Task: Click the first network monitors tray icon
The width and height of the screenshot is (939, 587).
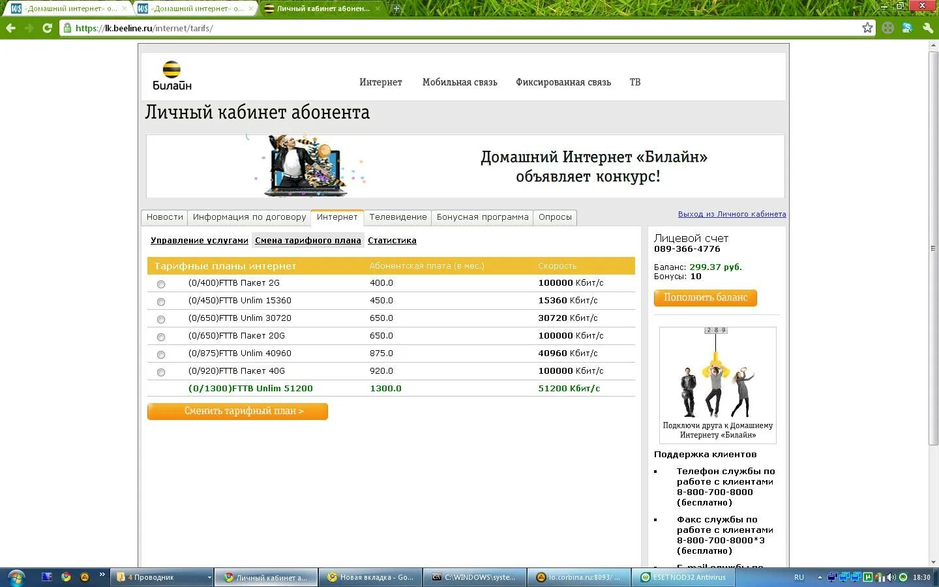Action: (x=833, y=577)
